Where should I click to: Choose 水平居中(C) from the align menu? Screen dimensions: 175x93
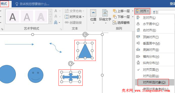[x=154, y=24]
